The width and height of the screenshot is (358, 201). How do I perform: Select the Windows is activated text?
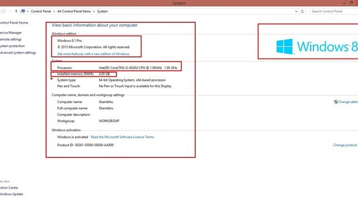(x=72, y=137)
